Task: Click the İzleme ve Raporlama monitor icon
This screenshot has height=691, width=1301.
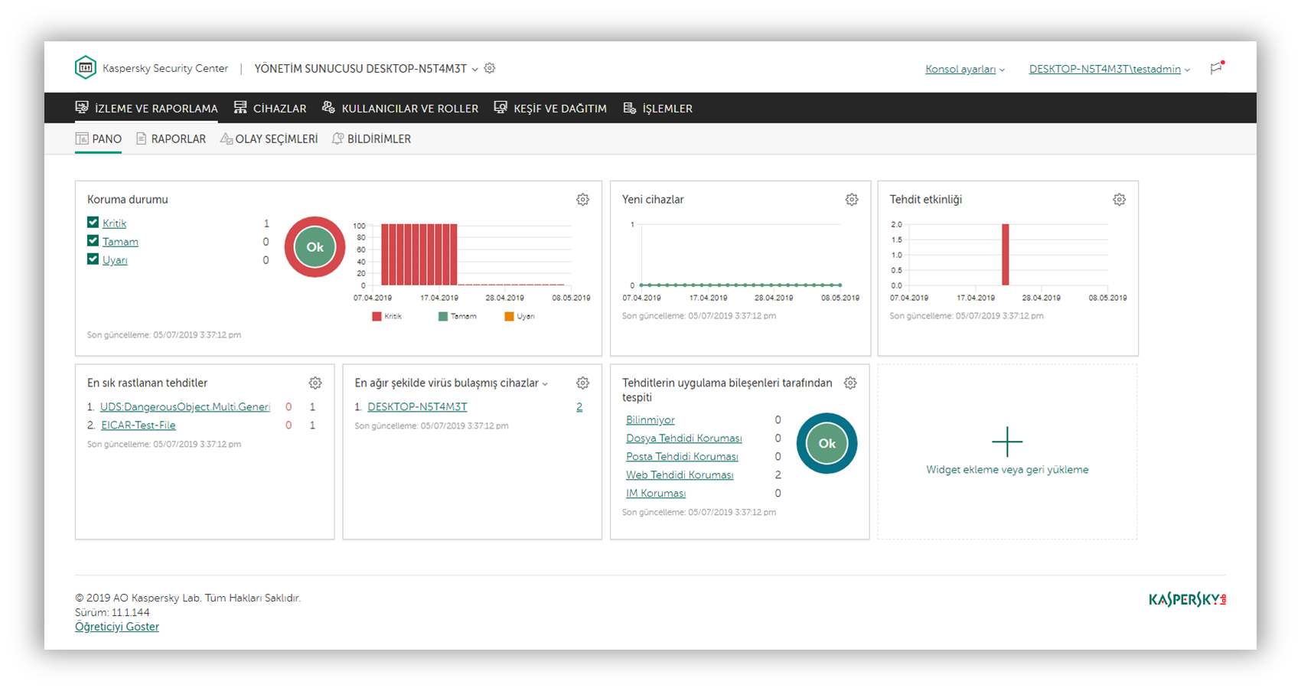Action: (x=82, y=107)
